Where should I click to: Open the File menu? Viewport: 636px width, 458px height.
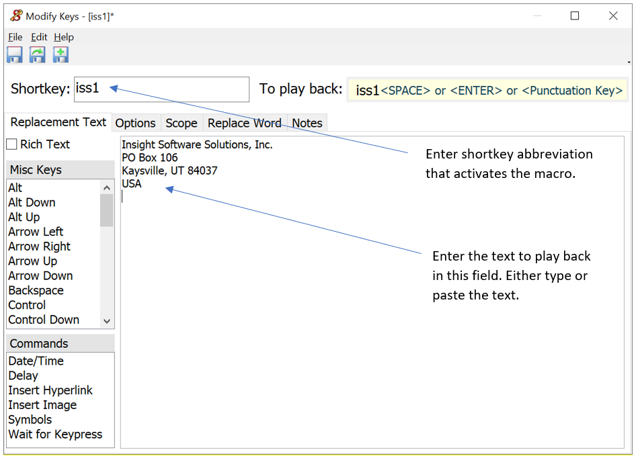click(x=15, y=37)
